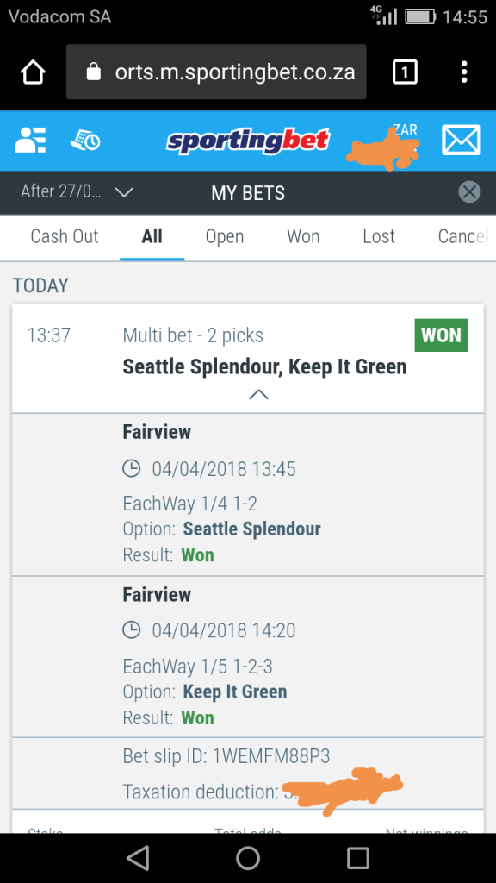
Task: Tap the Seattle Splendour, Keep It Green header
Action: click(x=264, y=366)
